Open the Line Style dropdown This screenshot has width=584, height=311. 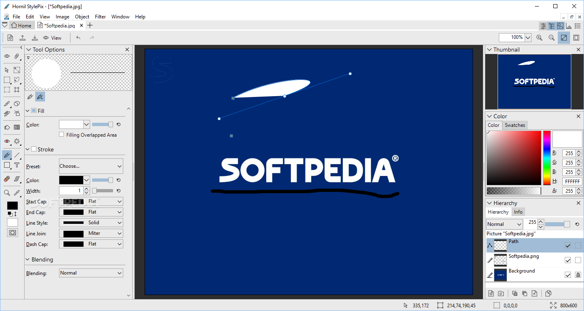coord(91,223)
